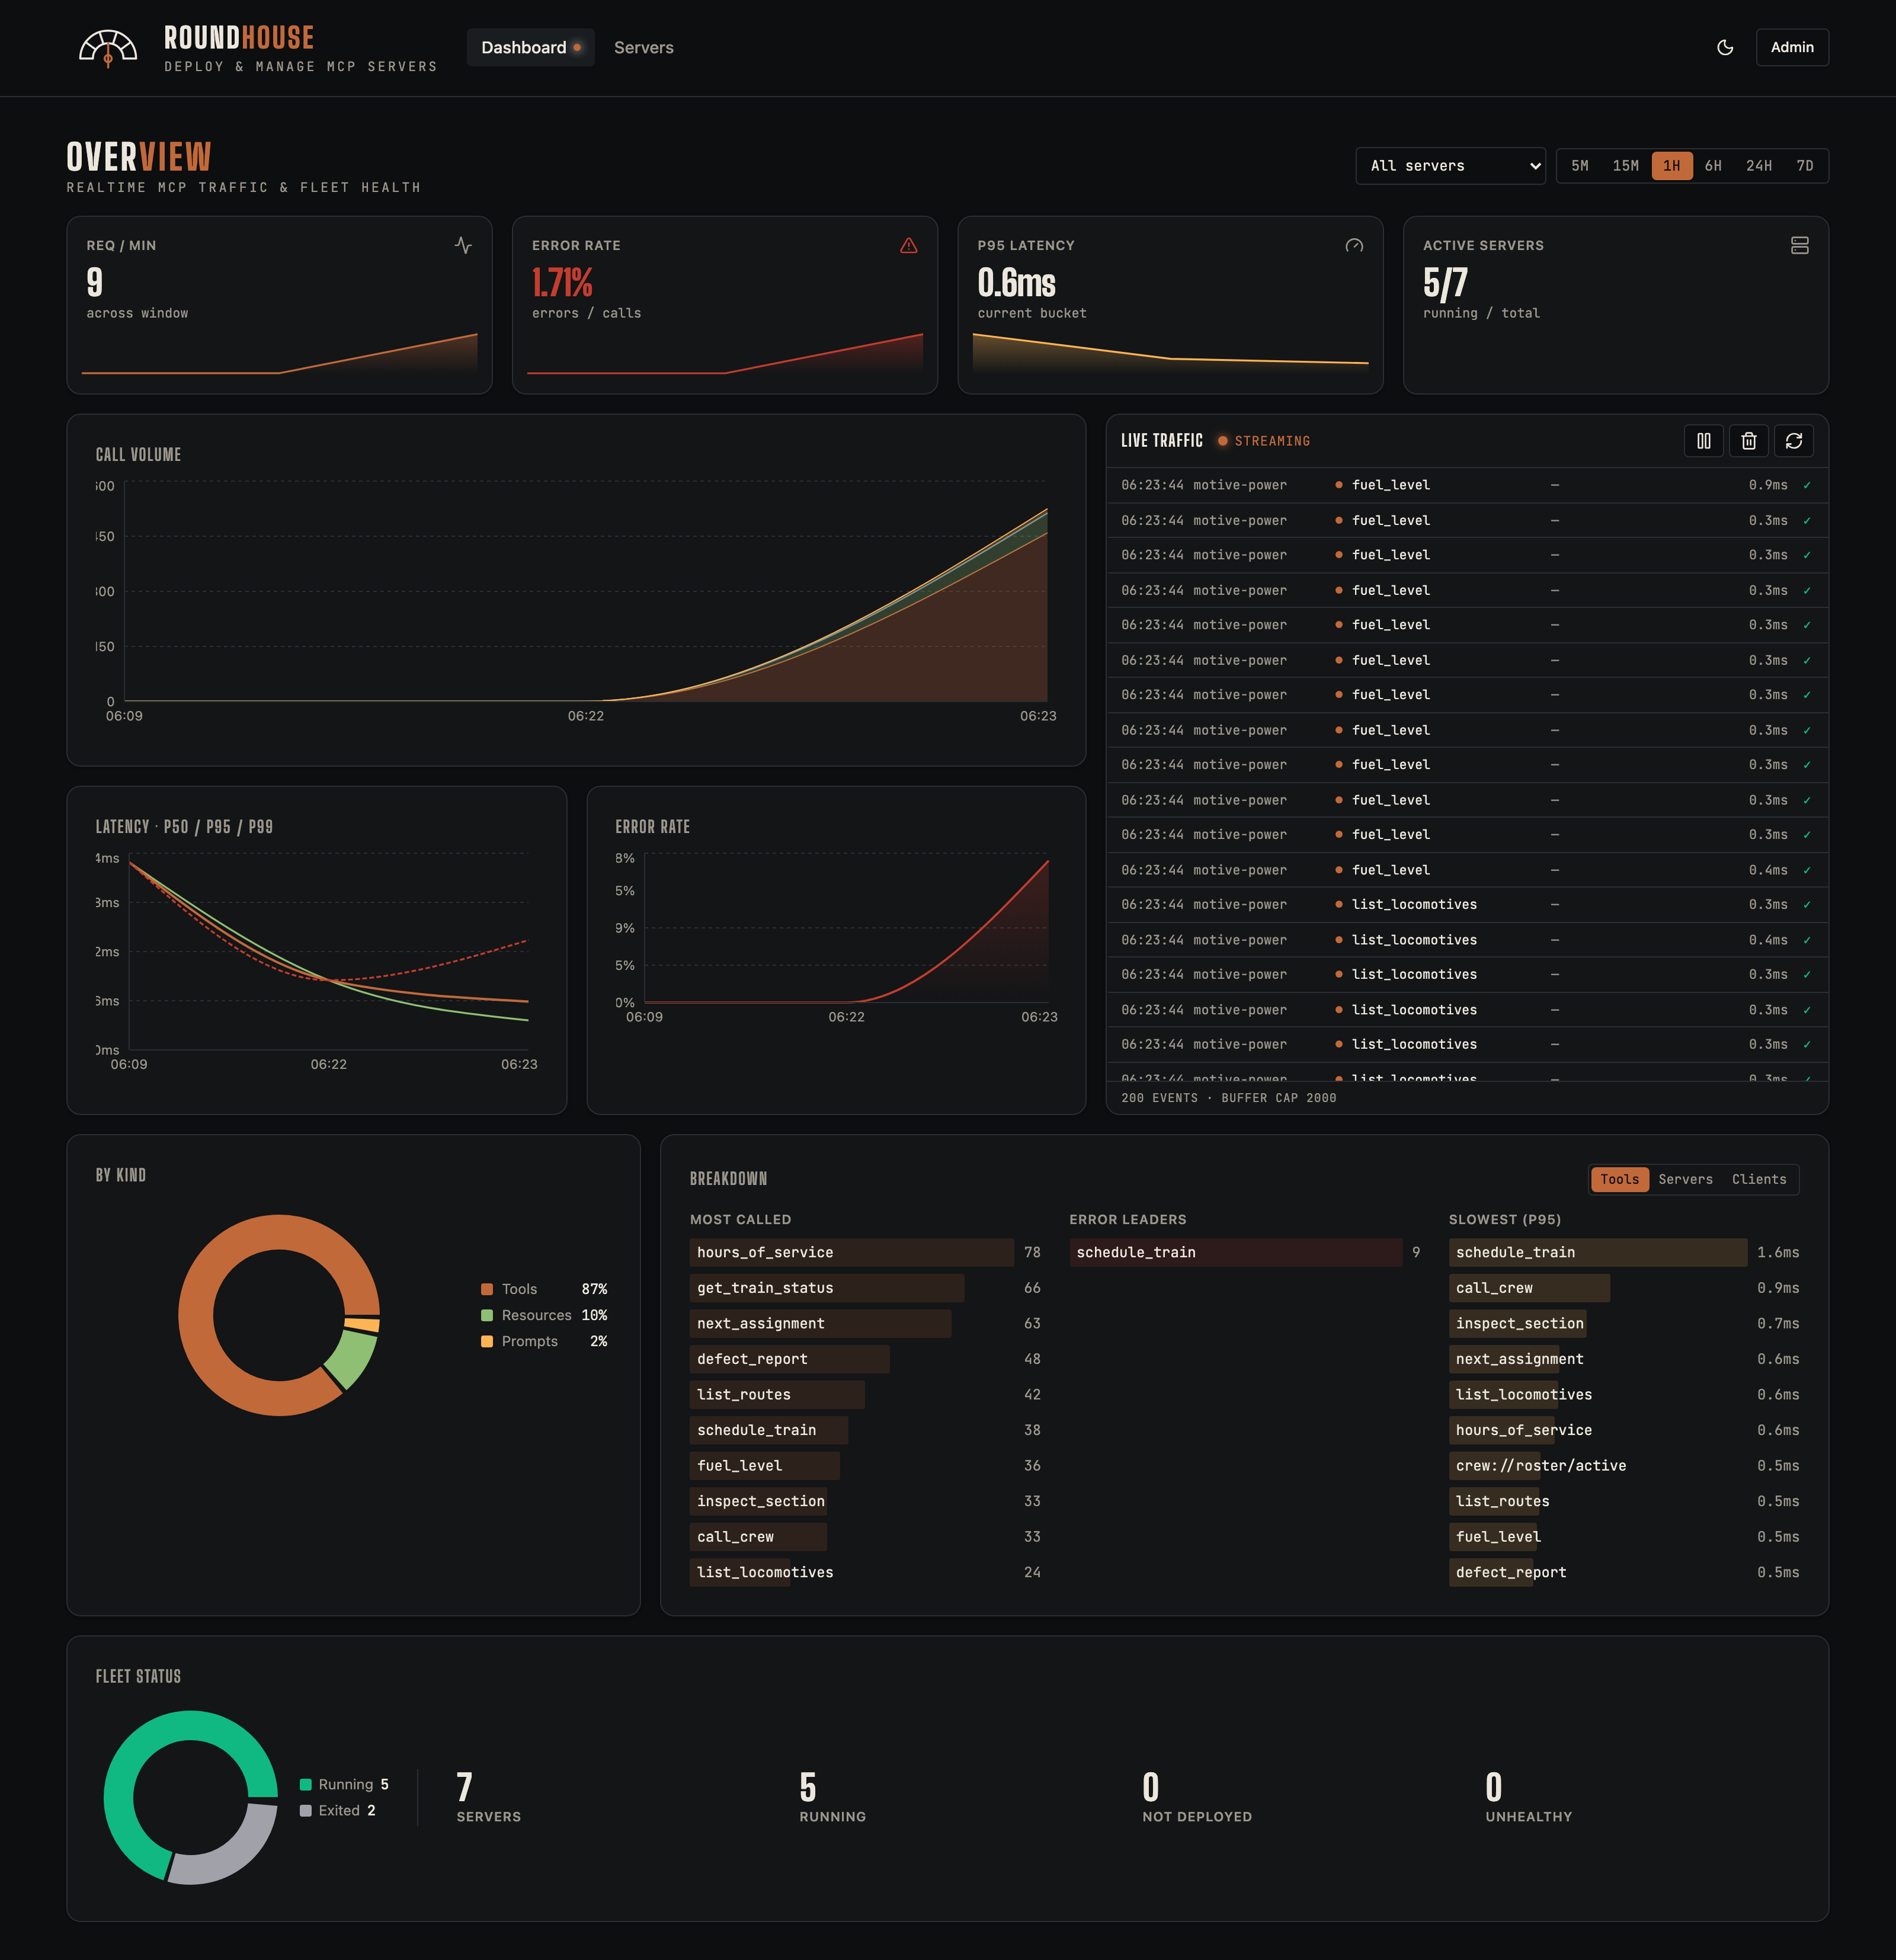1896x1960 pixels.
Task: Click the gauge icon on the P95 Latency card
Action: coord(1354,245)
